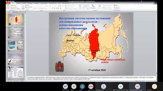Expand the Paste (Вставить) dropdown arrow
The width and height of the screenshot is (163, 91).
(x=8, y=9)
